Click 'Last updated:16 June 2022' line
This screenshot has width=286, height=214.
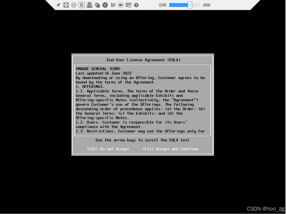pyautogui.click(x=103, y=73)
